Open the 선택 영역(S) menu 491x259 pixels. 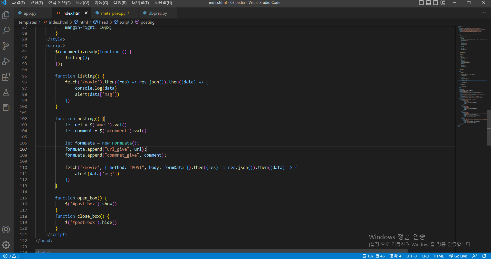[59, 3]
